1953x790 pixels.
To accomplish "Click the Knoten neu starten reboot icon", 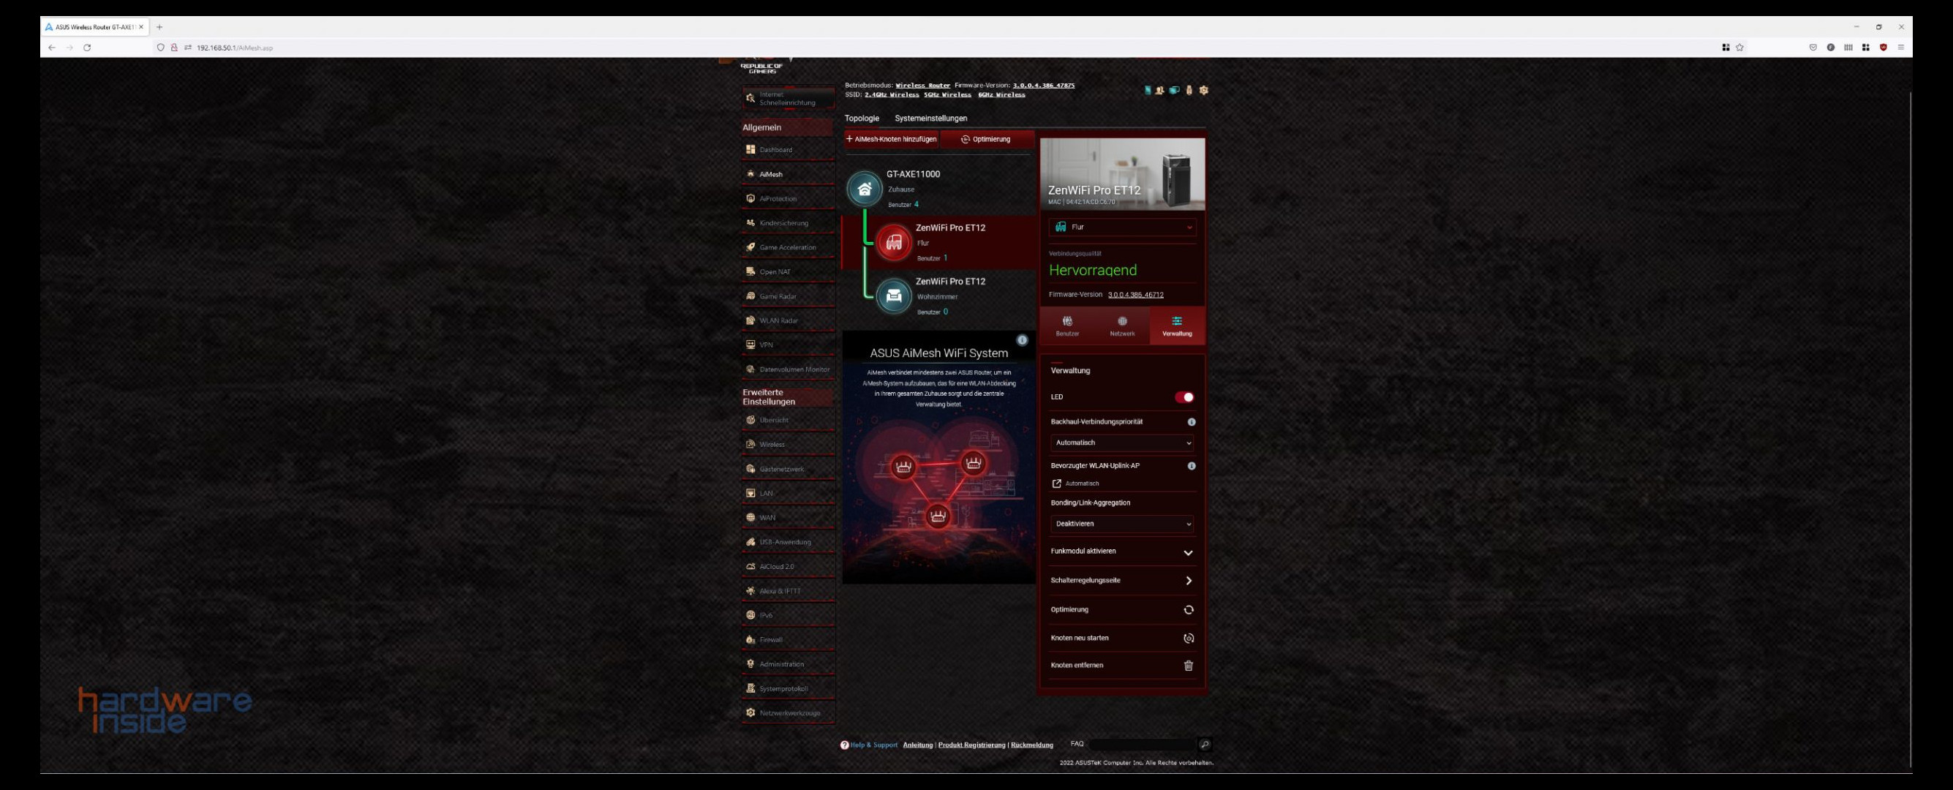I will [1188, 639].
